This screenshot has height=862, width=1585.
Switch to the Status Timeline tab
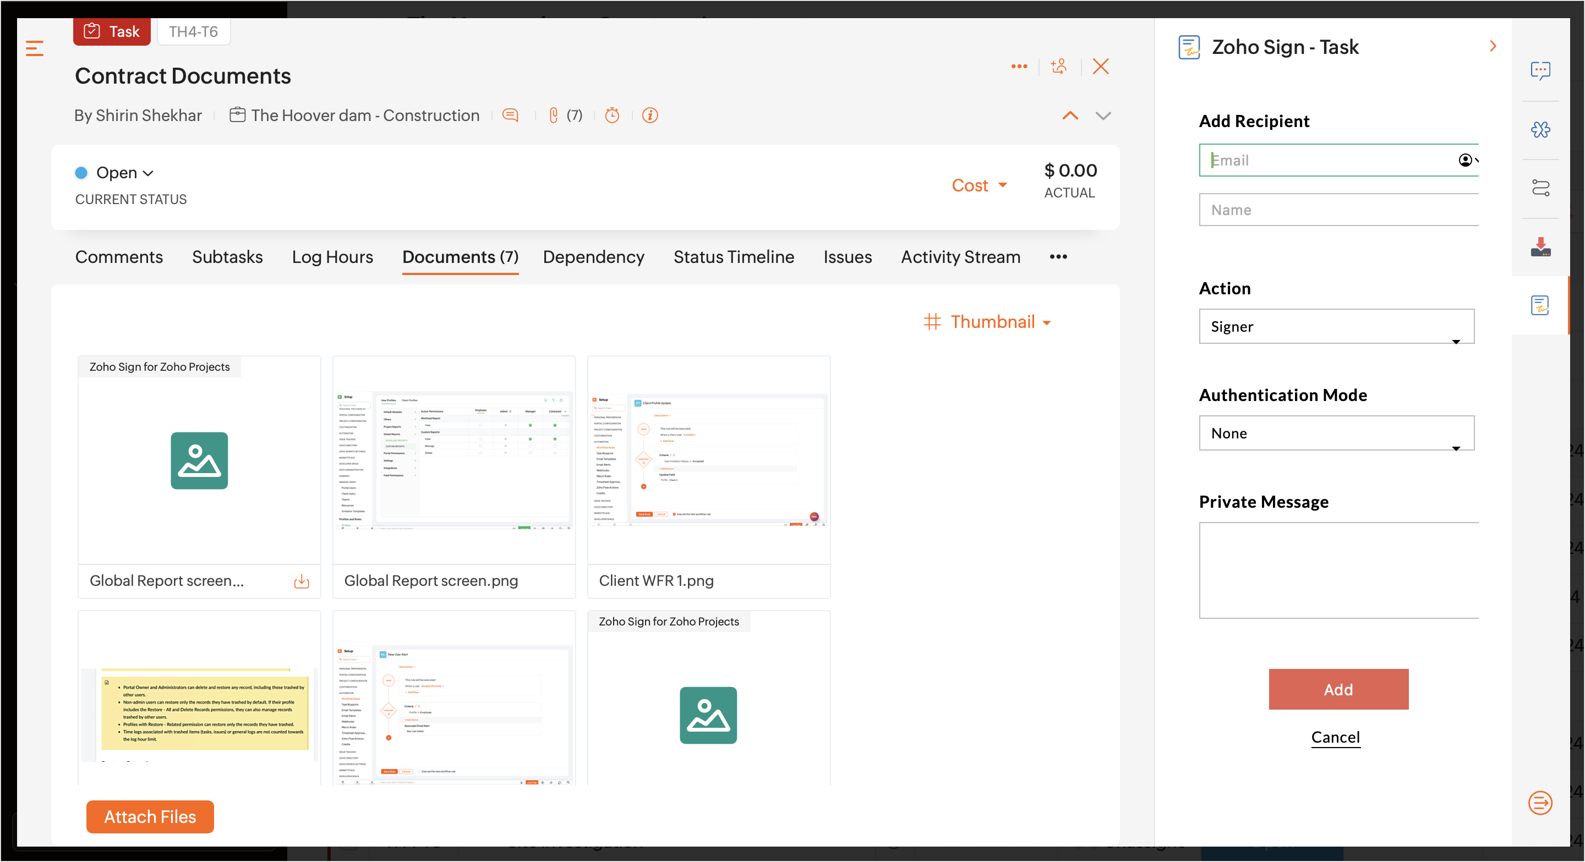734,257
